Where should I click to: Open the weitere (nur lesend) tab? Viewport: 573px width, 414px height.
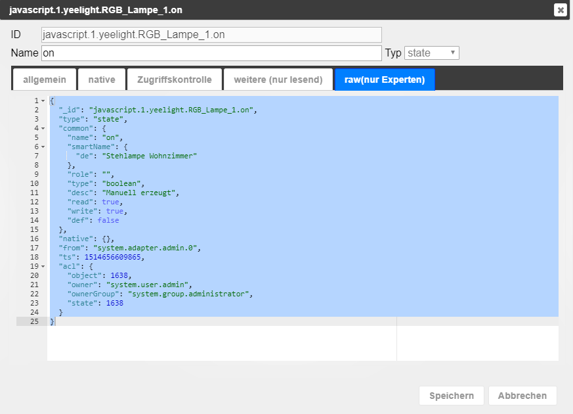click(x=278, y=80)
